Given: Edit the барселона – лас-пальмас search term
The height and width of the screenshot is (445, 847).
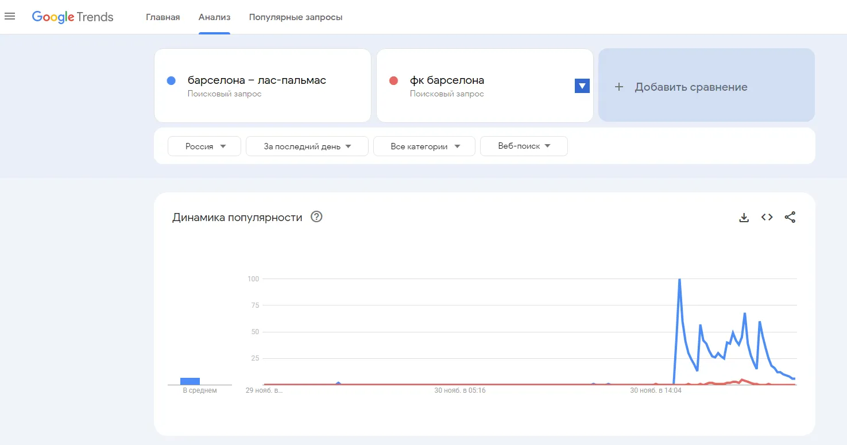Looking at the screenshot, I should [x=257, y=80].
